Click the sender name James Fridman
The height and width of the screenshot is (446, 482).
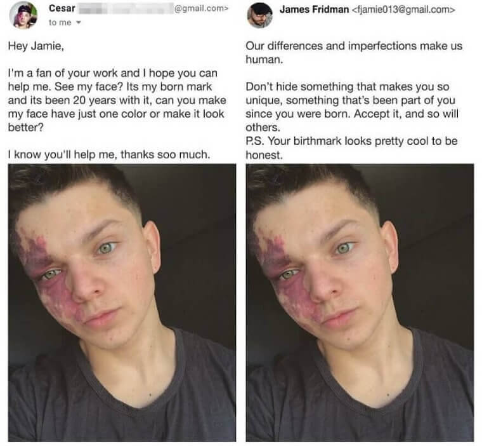pos(314,10)
